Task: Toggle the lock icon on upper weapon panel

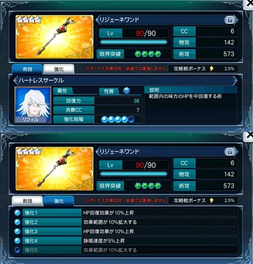Action: [x=230, y=20]
